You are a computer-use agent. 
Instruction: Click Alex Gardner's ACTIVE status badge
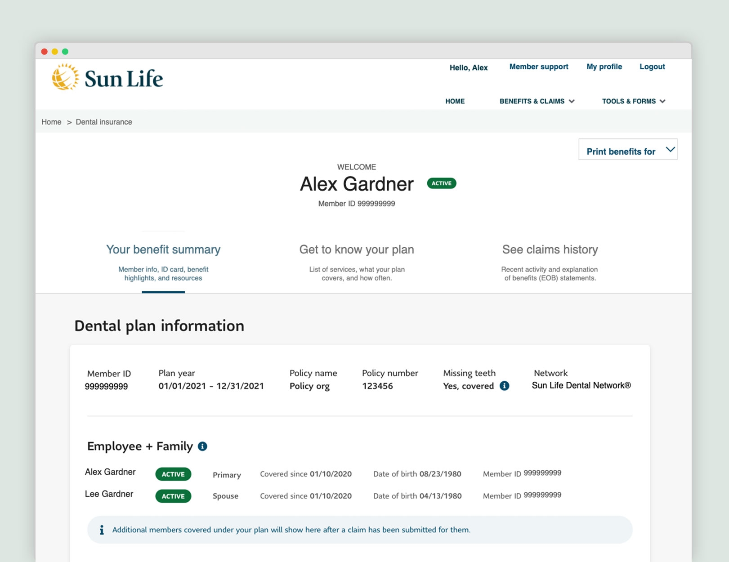coord(173,474)
